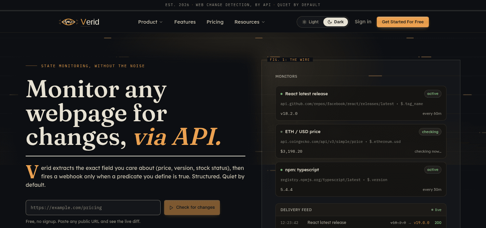Open the Pricing nav item
Viewport: 486px width, 228px height.
(x=215, y=22)
